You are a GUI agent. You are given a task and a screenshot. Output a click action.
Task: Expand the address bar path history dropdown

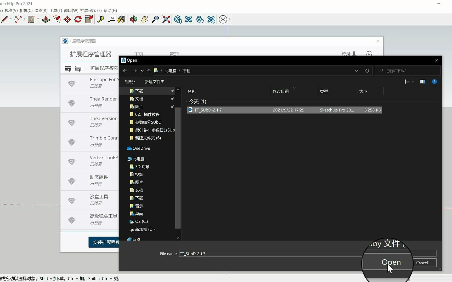tap(357, 71)
